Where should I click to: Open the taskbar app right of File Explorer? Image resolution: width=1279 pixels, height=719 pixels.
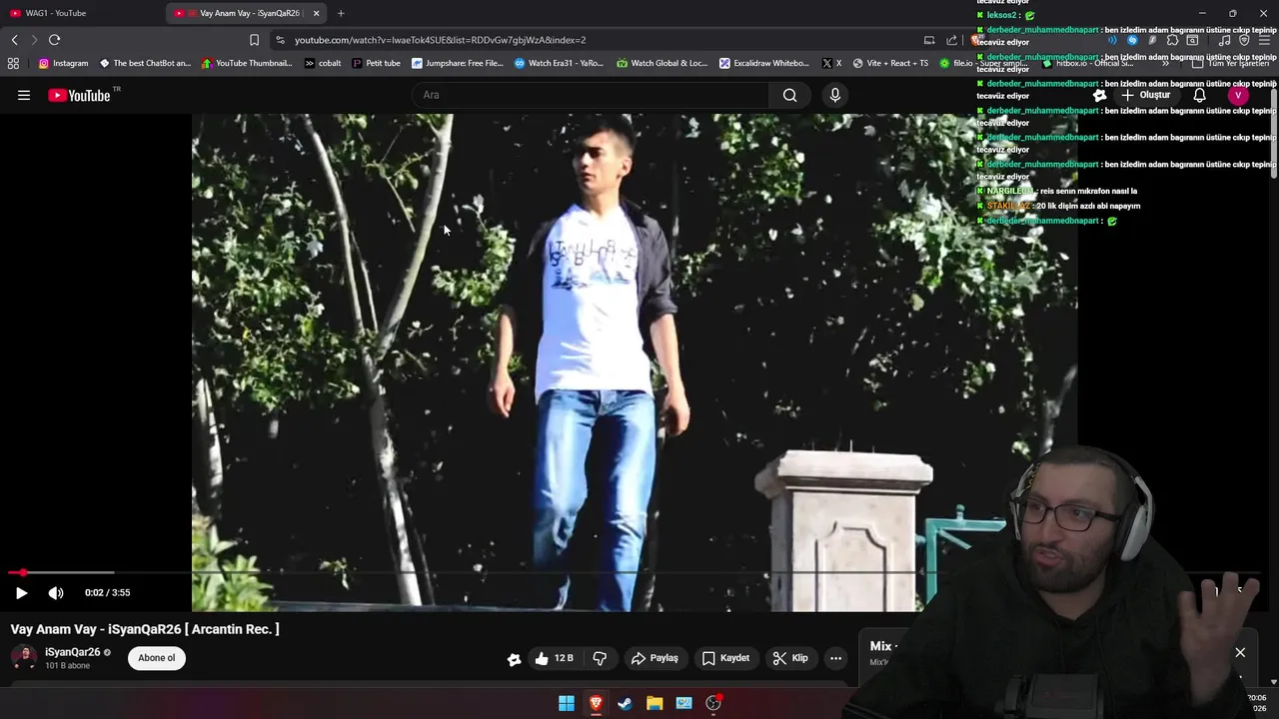683,703
